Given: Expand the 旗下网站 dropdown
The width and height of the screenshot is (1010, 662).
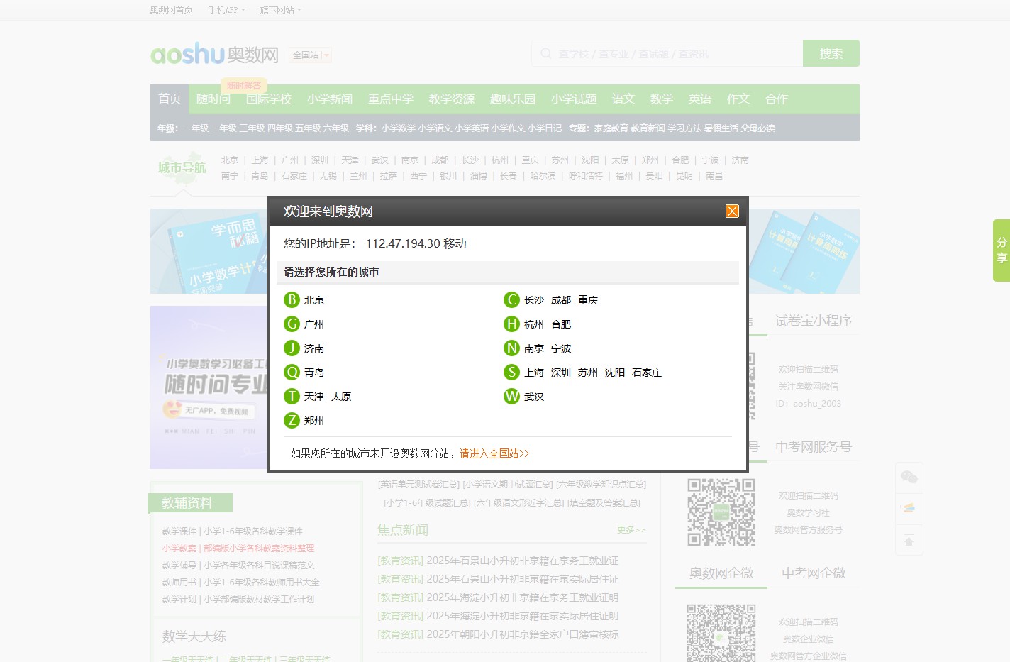Looking at the screenshot, I should click(280, 10).
